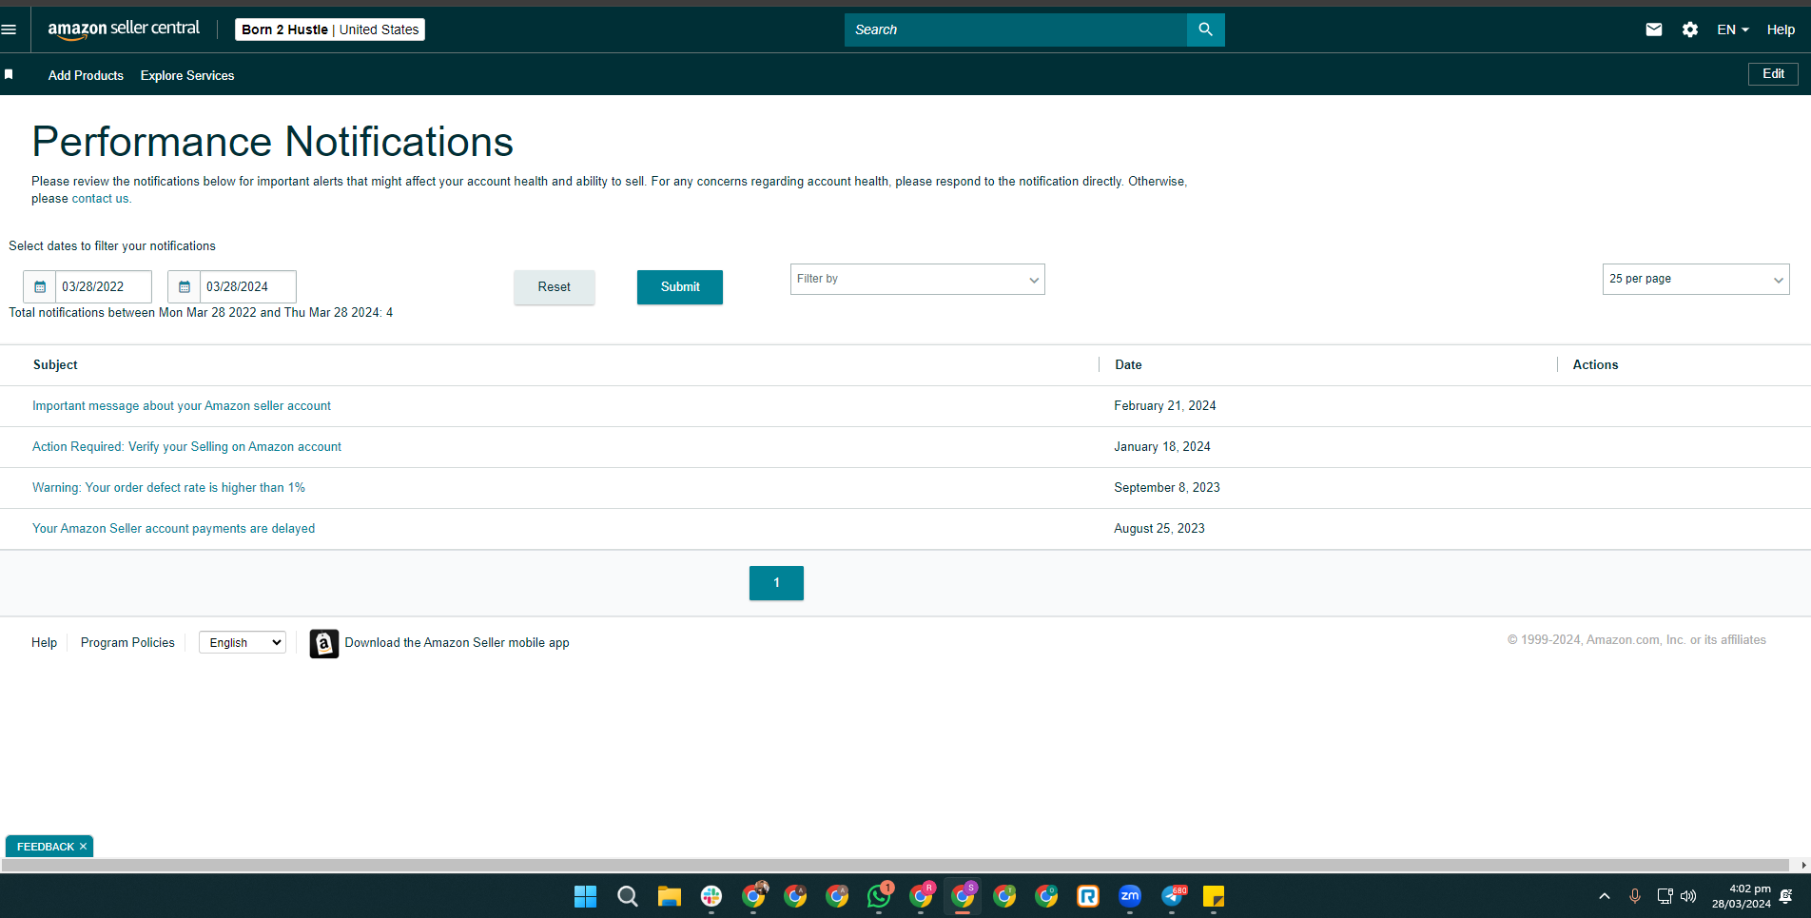Open calendar picker for end date 03/28/2024

[185, 286]
